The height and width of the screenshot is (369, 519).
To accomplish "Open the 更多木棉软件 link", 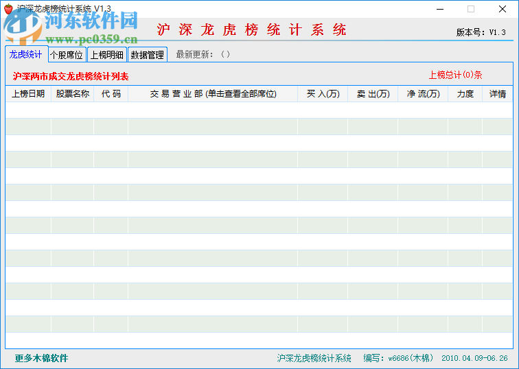I will pos(41,358).
